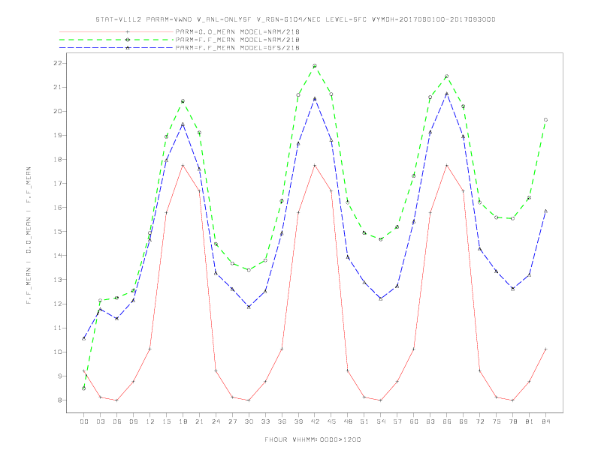Click the y-axis tick label 21
Screen dimensions: 595x459
click(57, 87)
